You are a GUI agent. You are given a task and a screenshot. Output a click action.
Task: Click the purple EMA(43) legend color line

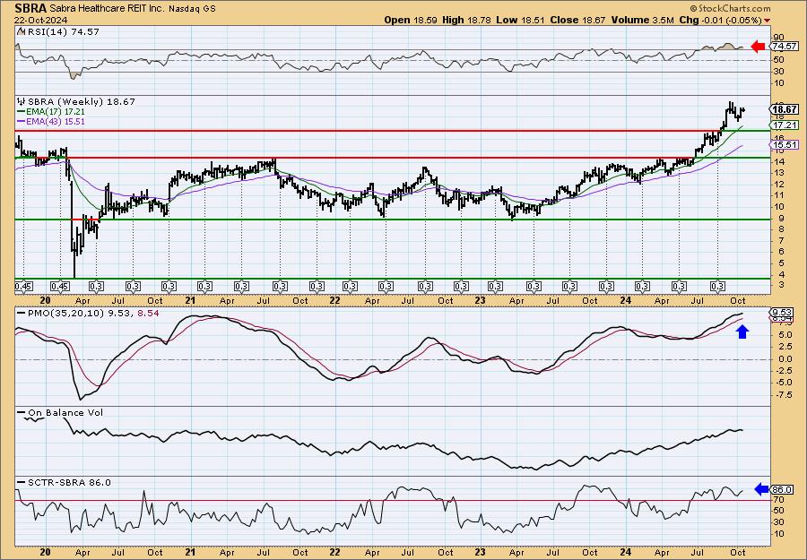[x=21, y=121]
